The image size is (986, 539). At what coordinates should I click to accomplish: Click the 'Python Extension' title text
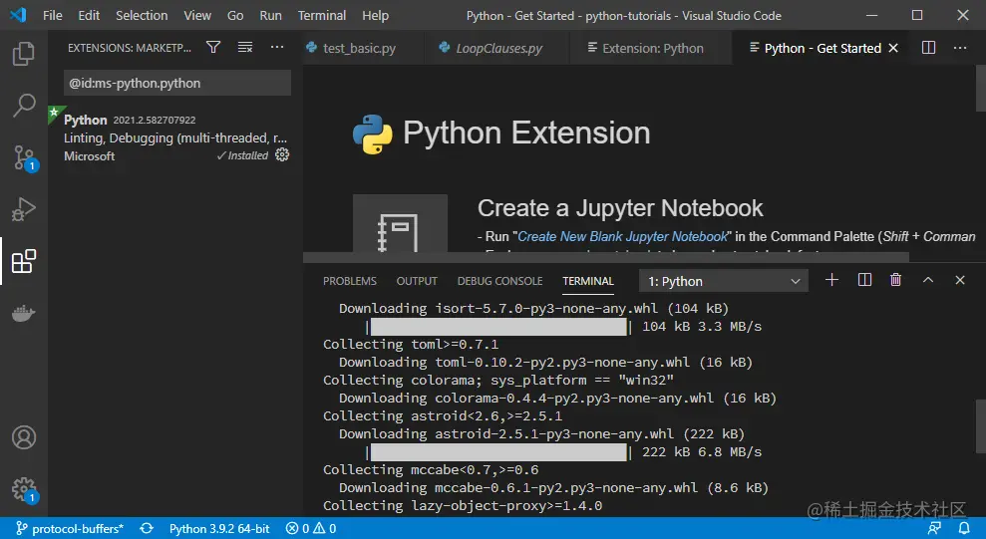pos(526,134)
